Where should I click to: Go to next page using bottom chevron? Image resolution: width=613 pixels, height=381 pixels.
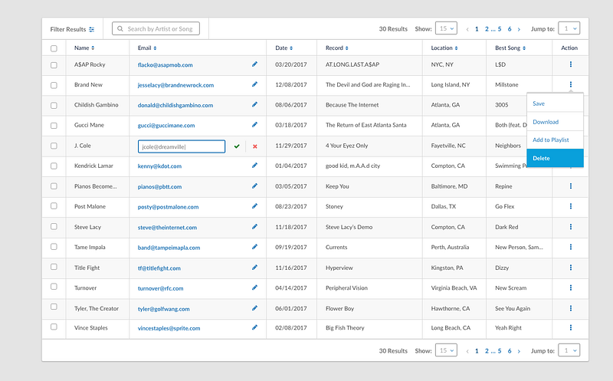(x=519, y=351)
